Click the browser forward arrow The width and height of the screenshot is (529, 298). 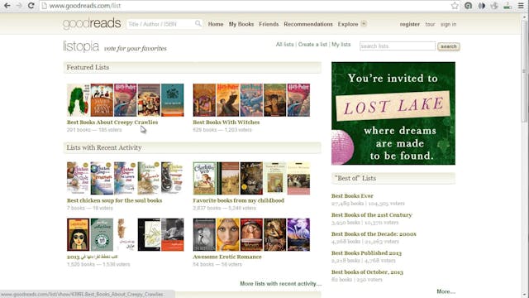19,6
